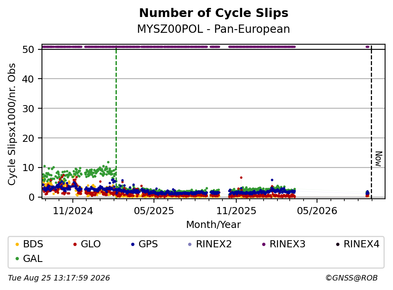Click the ©GNSS@ROB copyright text
This screenshot has height=290, width=393.
351,278
